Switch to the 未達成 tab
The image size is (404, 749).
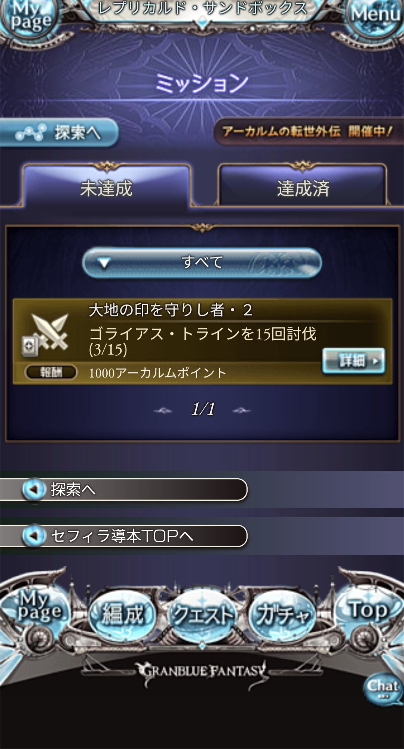(x=107, y=187)
